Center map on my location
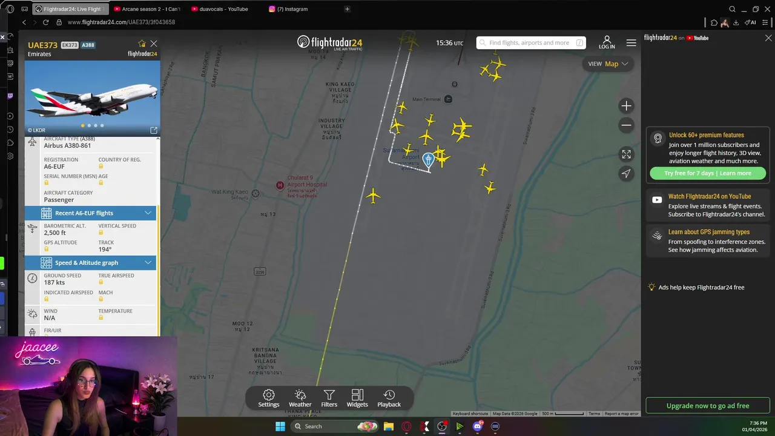 [x=626, y=174]
